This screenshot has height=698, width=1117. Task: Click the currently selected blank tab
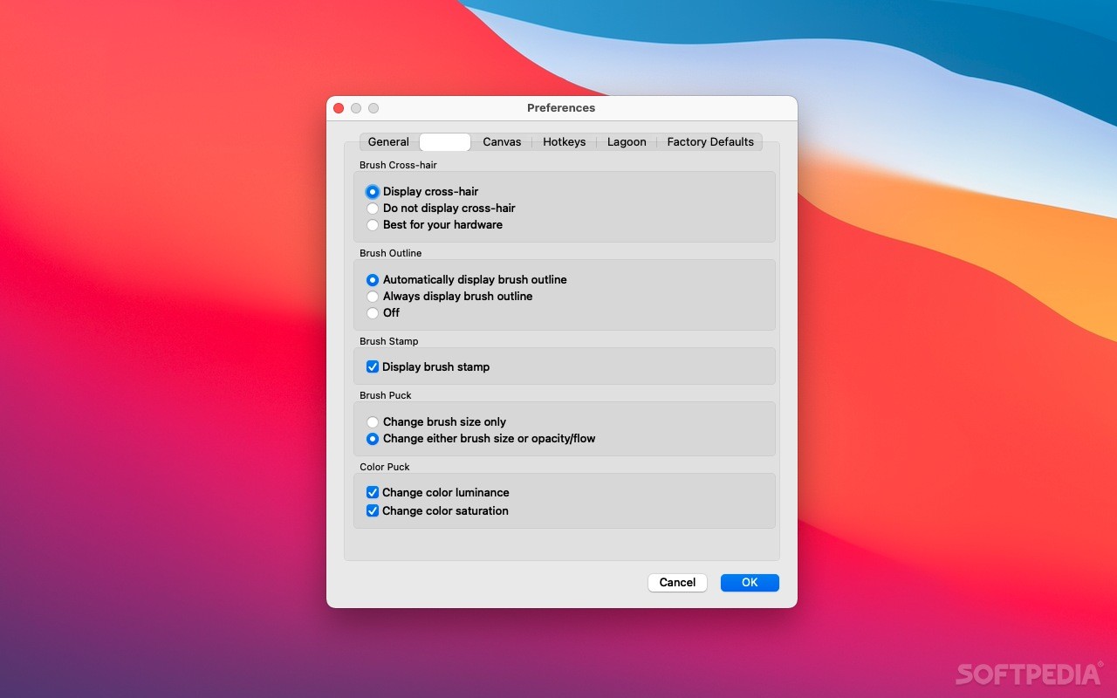click(444, 141)
